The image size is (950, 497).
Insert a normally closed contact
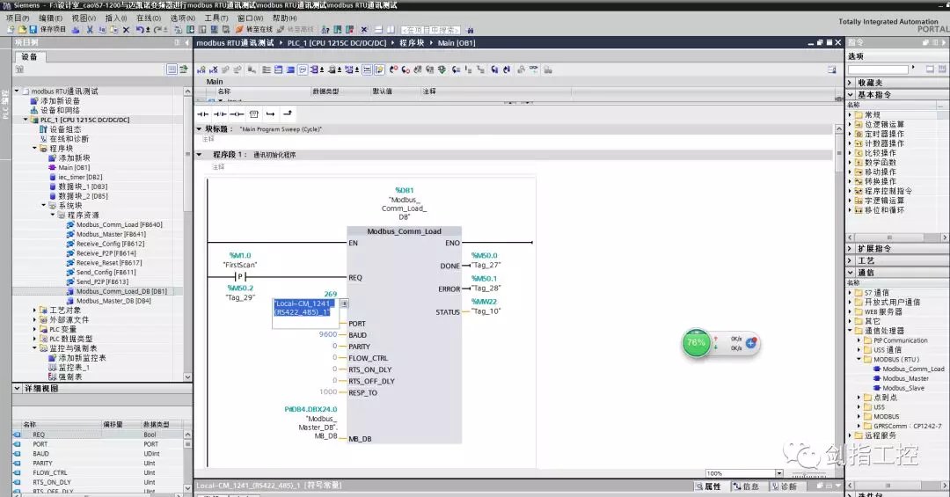click(x=220, y=113)
